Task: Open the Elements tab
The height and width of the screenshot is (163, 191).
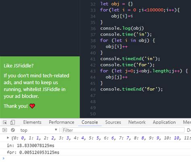Action: coord(32,122)
